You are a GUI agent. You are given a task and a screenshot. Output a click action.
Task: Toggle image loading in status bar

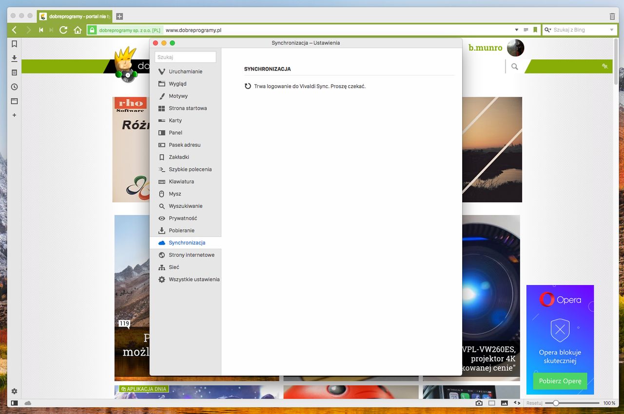(x=504, y=403)
